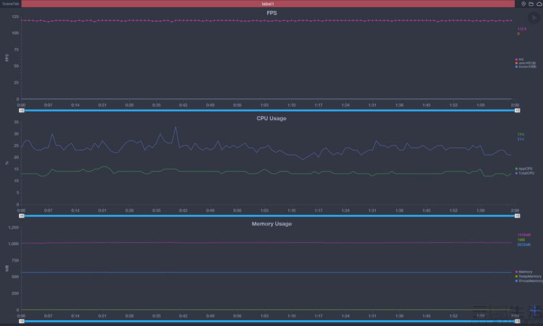
Task: Click the CPU Usage left range slider handle
Action: click(22, 216)
